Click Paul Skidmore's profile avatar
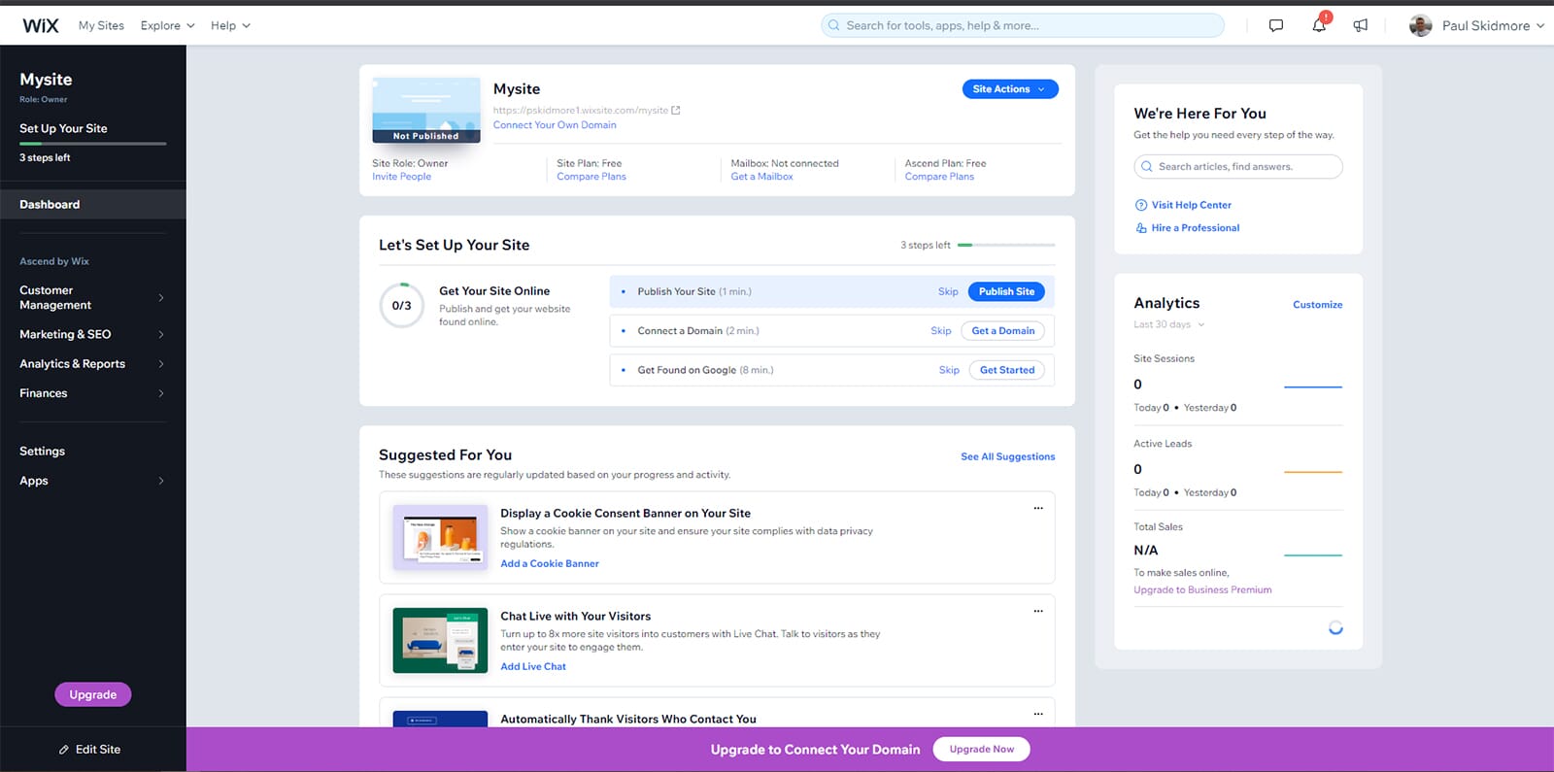1554x772 pixels. click(1421, 26)
